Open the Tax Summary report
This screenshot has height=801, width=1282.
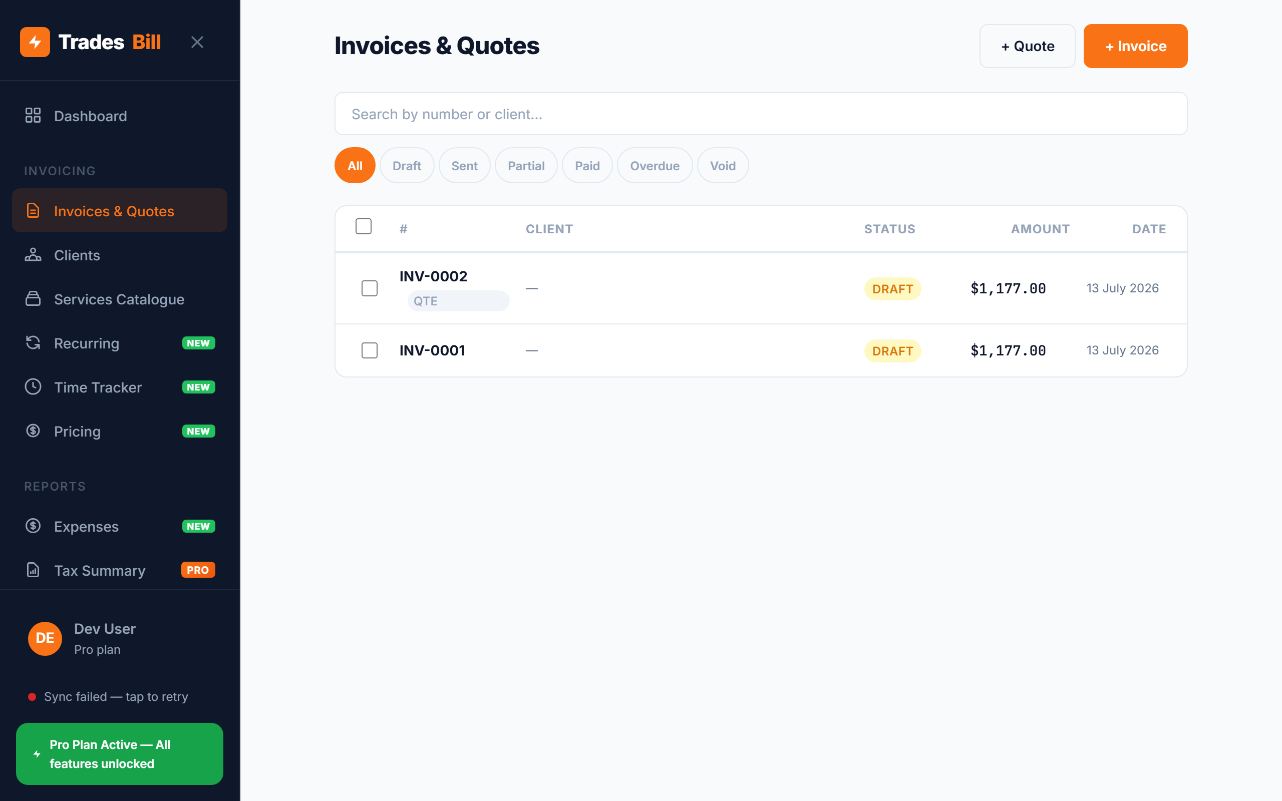[x=120, y=570]
